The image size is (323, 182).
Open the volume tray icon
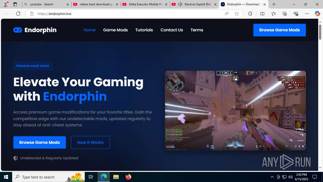point(290,177)
